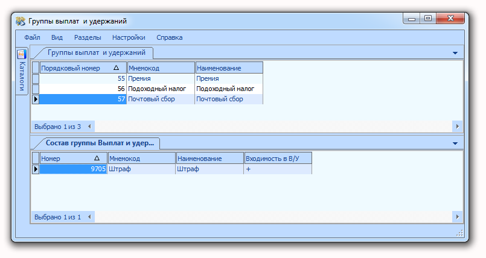Click the right scroll arrow of upper grid
This screenshot has width=486, height=258.
point(458,126)
